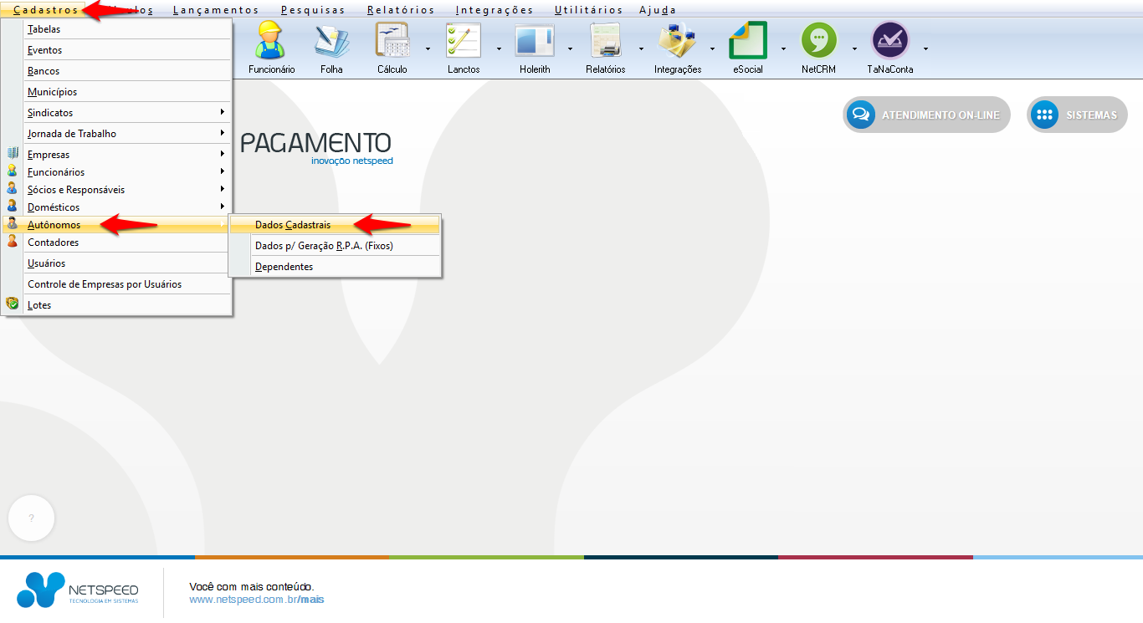The width and height of the screenshot is (1143, 623).
Task: Click the Folha toolbar icon
Action: coord(331,41)
